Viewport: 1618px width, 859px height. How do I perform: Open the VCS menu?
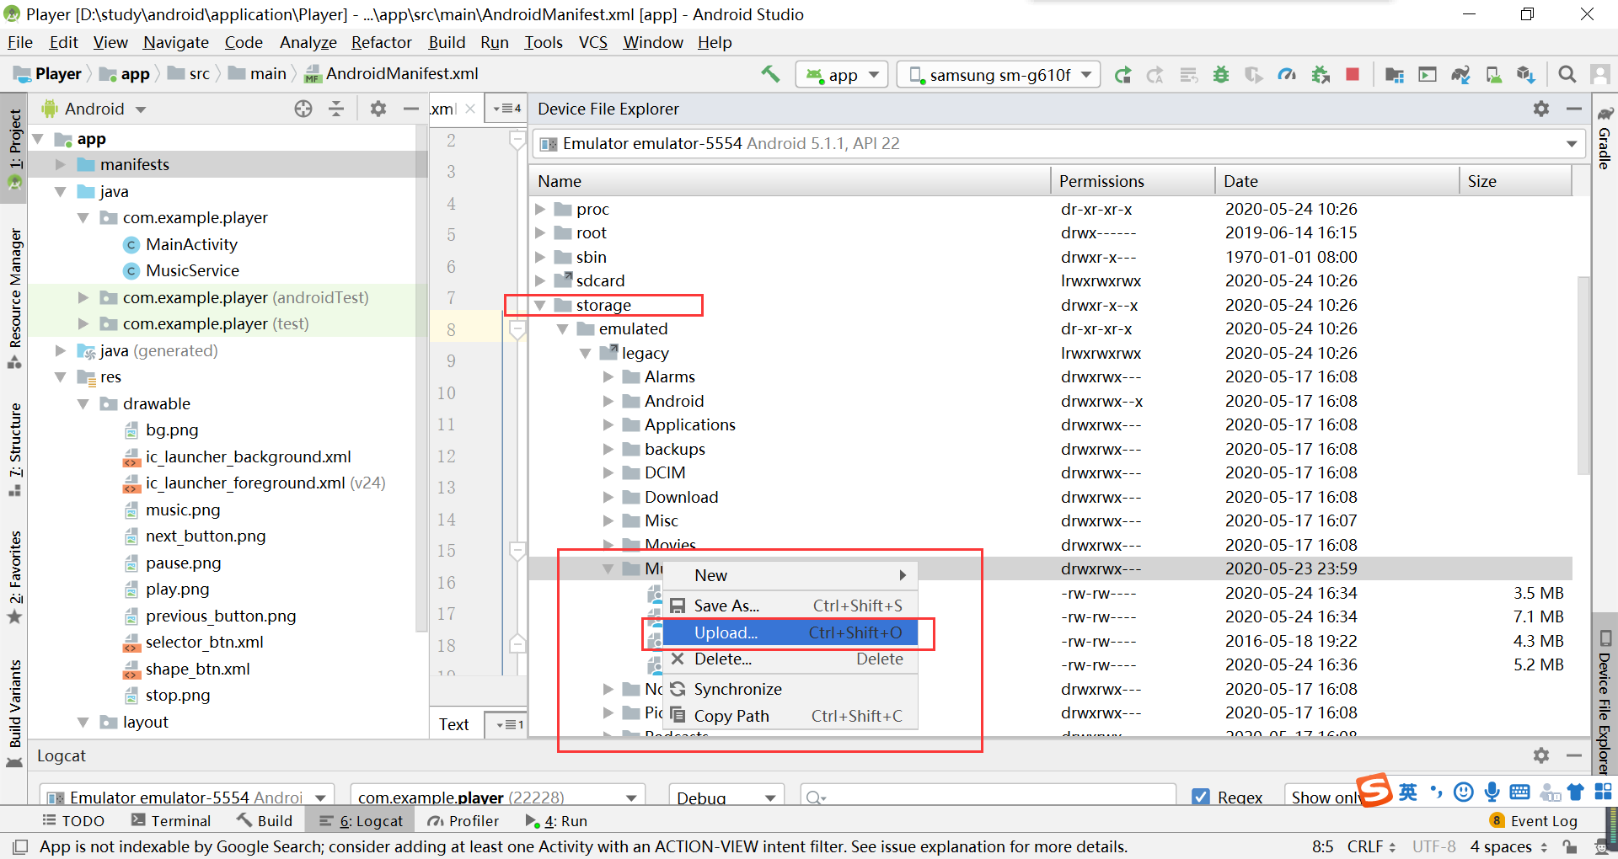[592, 42]
